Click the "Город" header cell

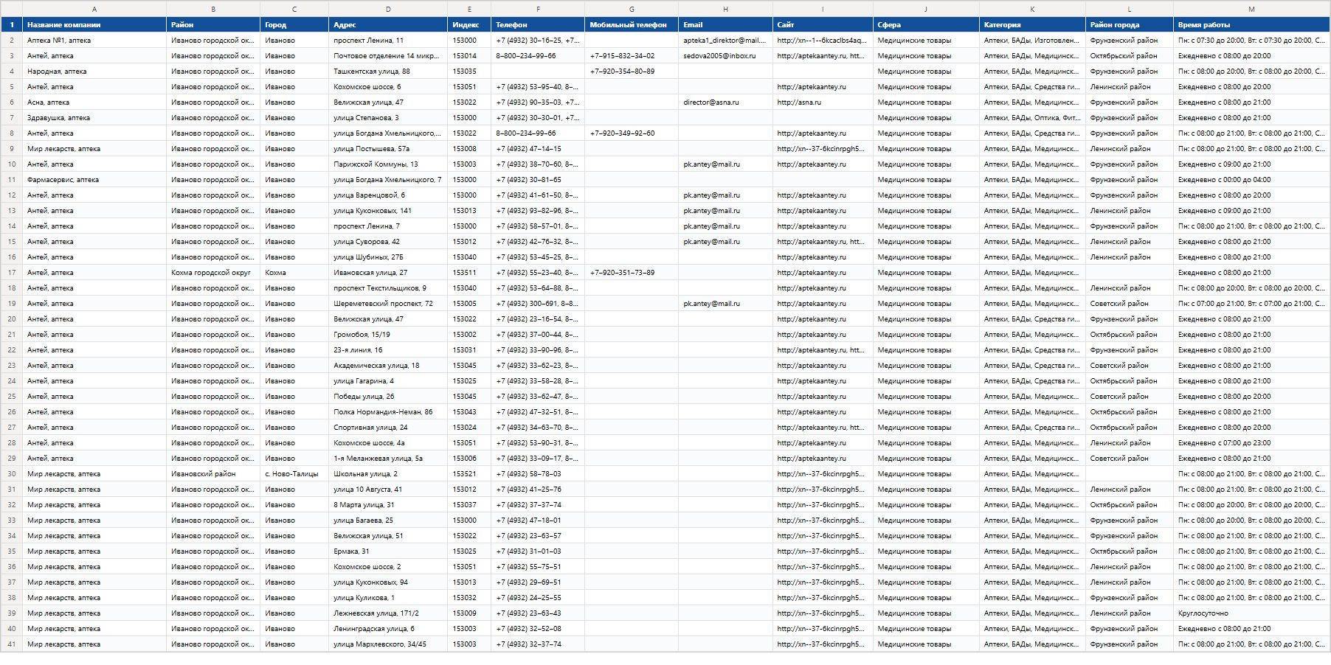coord(294,24)
